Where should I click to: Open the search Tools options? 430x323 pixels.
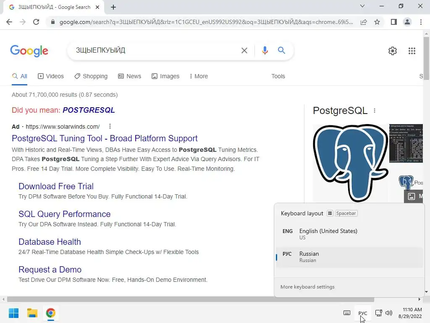[278, 77]
